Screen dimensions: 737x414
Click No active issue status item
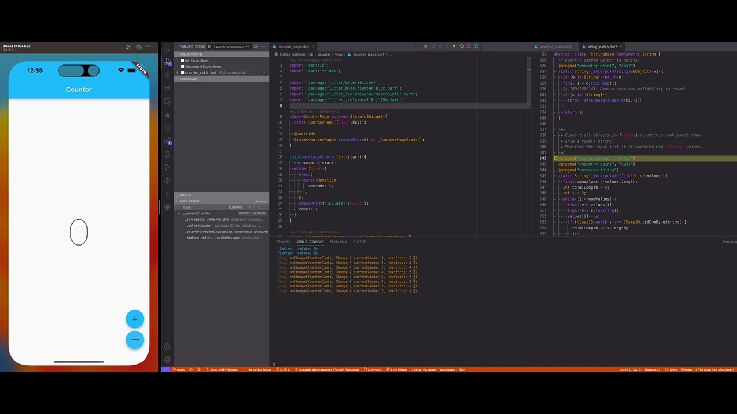pyautogui.click(x=258, y=370)
